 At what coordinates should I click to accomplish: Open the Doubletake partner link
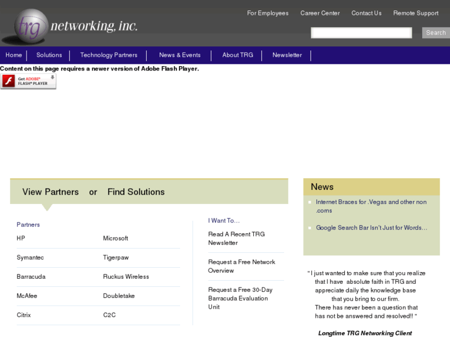[x=119, y=296]
